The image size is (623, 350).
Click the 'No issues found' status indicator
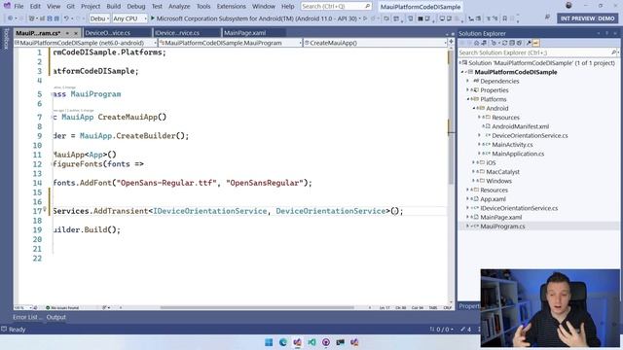(x=62, y=308)
